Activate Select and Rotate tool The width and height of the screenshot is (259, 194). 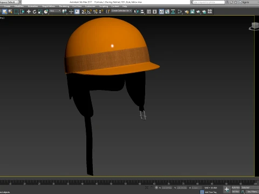[x=35, y=12]
